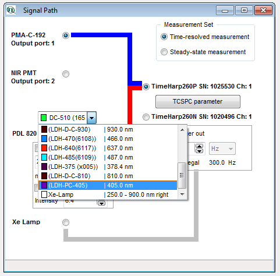Click the frequency stepper next to Hz
Viewport: 280px width, 276px height.
(199, 148)
